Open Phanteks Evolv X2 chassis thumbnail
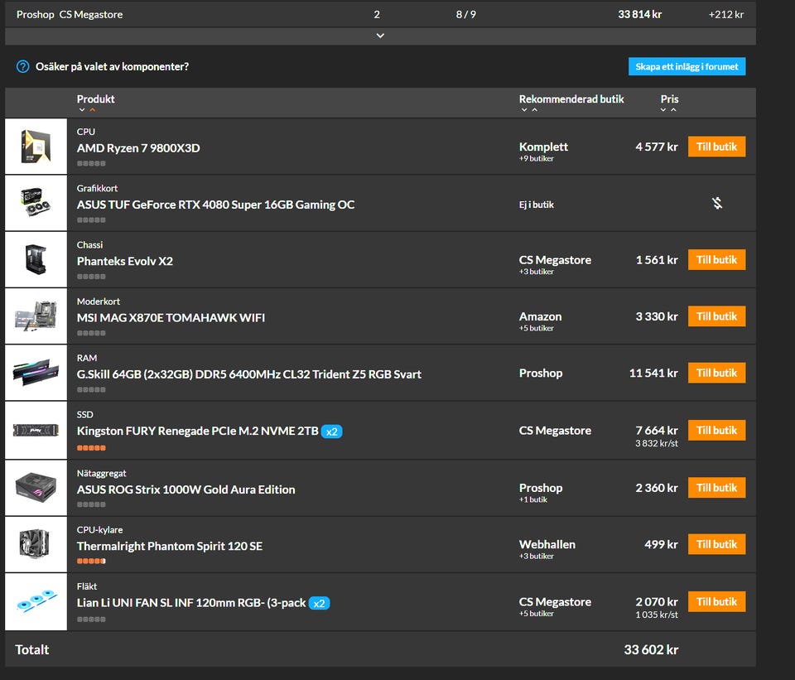This screenshot has height=680, width=795. point(36,259)
